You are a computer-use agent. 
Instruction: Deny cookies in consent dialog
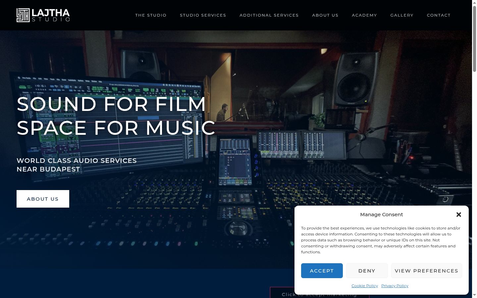[x=367, y=271]
